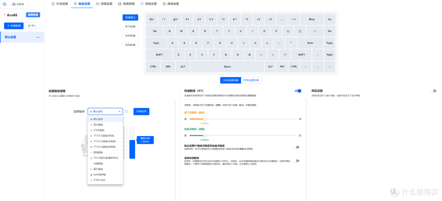Click the Space key on keyboard
The width and height of the screenshot is (442, 201).
click(227, 67)
